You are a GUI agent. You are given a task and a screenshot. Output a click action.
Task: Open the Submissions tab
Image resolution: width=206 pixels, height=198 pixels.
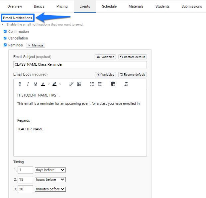point(192,6)
